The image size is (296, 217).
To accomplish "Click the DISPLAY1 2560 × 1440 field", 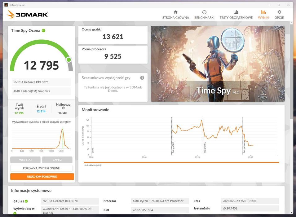I will (70, 210).
